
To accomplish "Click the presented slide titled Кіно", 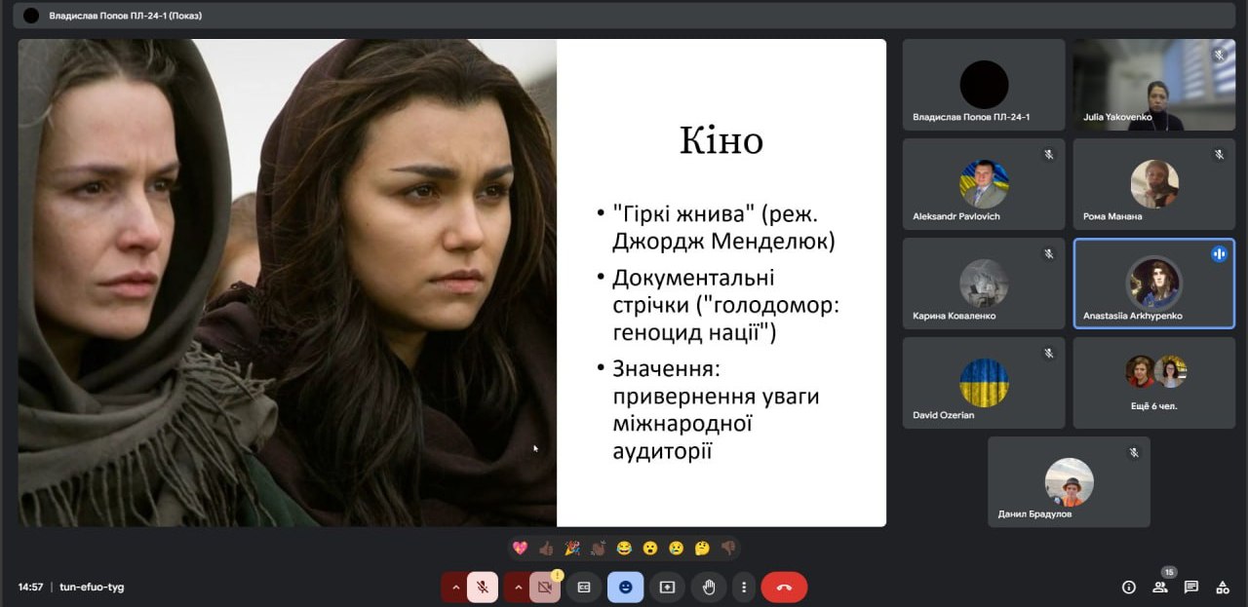I will coord(452,283).
